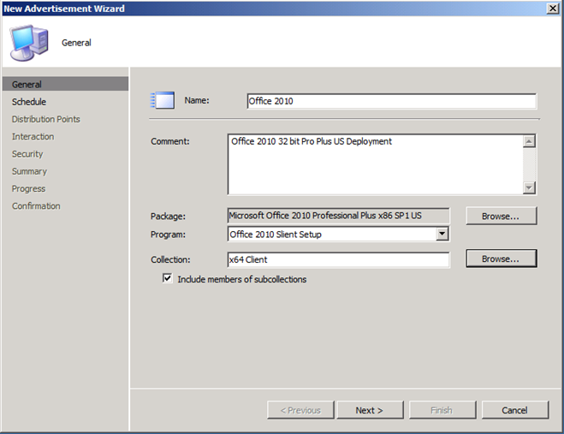Focus the Name field containing Office 2010
The width and height of the screenshot is (564, 434).
[x=392, y=101]
